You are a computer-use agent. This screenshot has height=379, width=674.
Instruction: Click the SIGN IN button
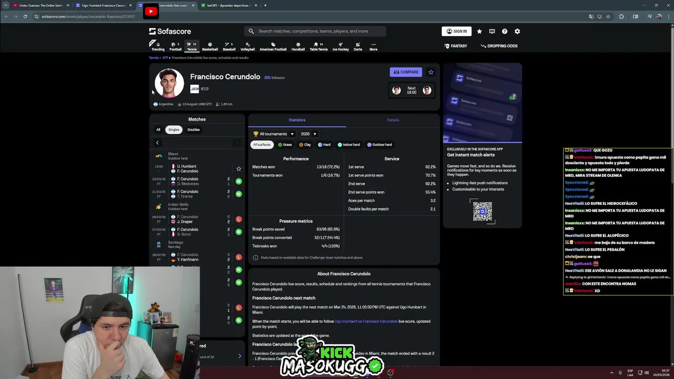pyautogui.click(x=457, y=31)
